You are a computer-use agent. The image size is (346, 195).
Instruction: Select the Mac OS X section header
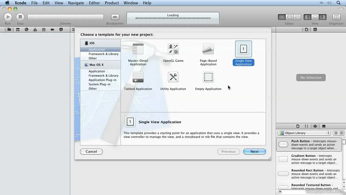[101, 65]
